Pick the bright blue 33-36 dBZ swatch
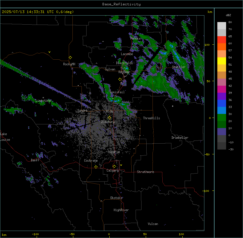 click(x=222, y=103)
